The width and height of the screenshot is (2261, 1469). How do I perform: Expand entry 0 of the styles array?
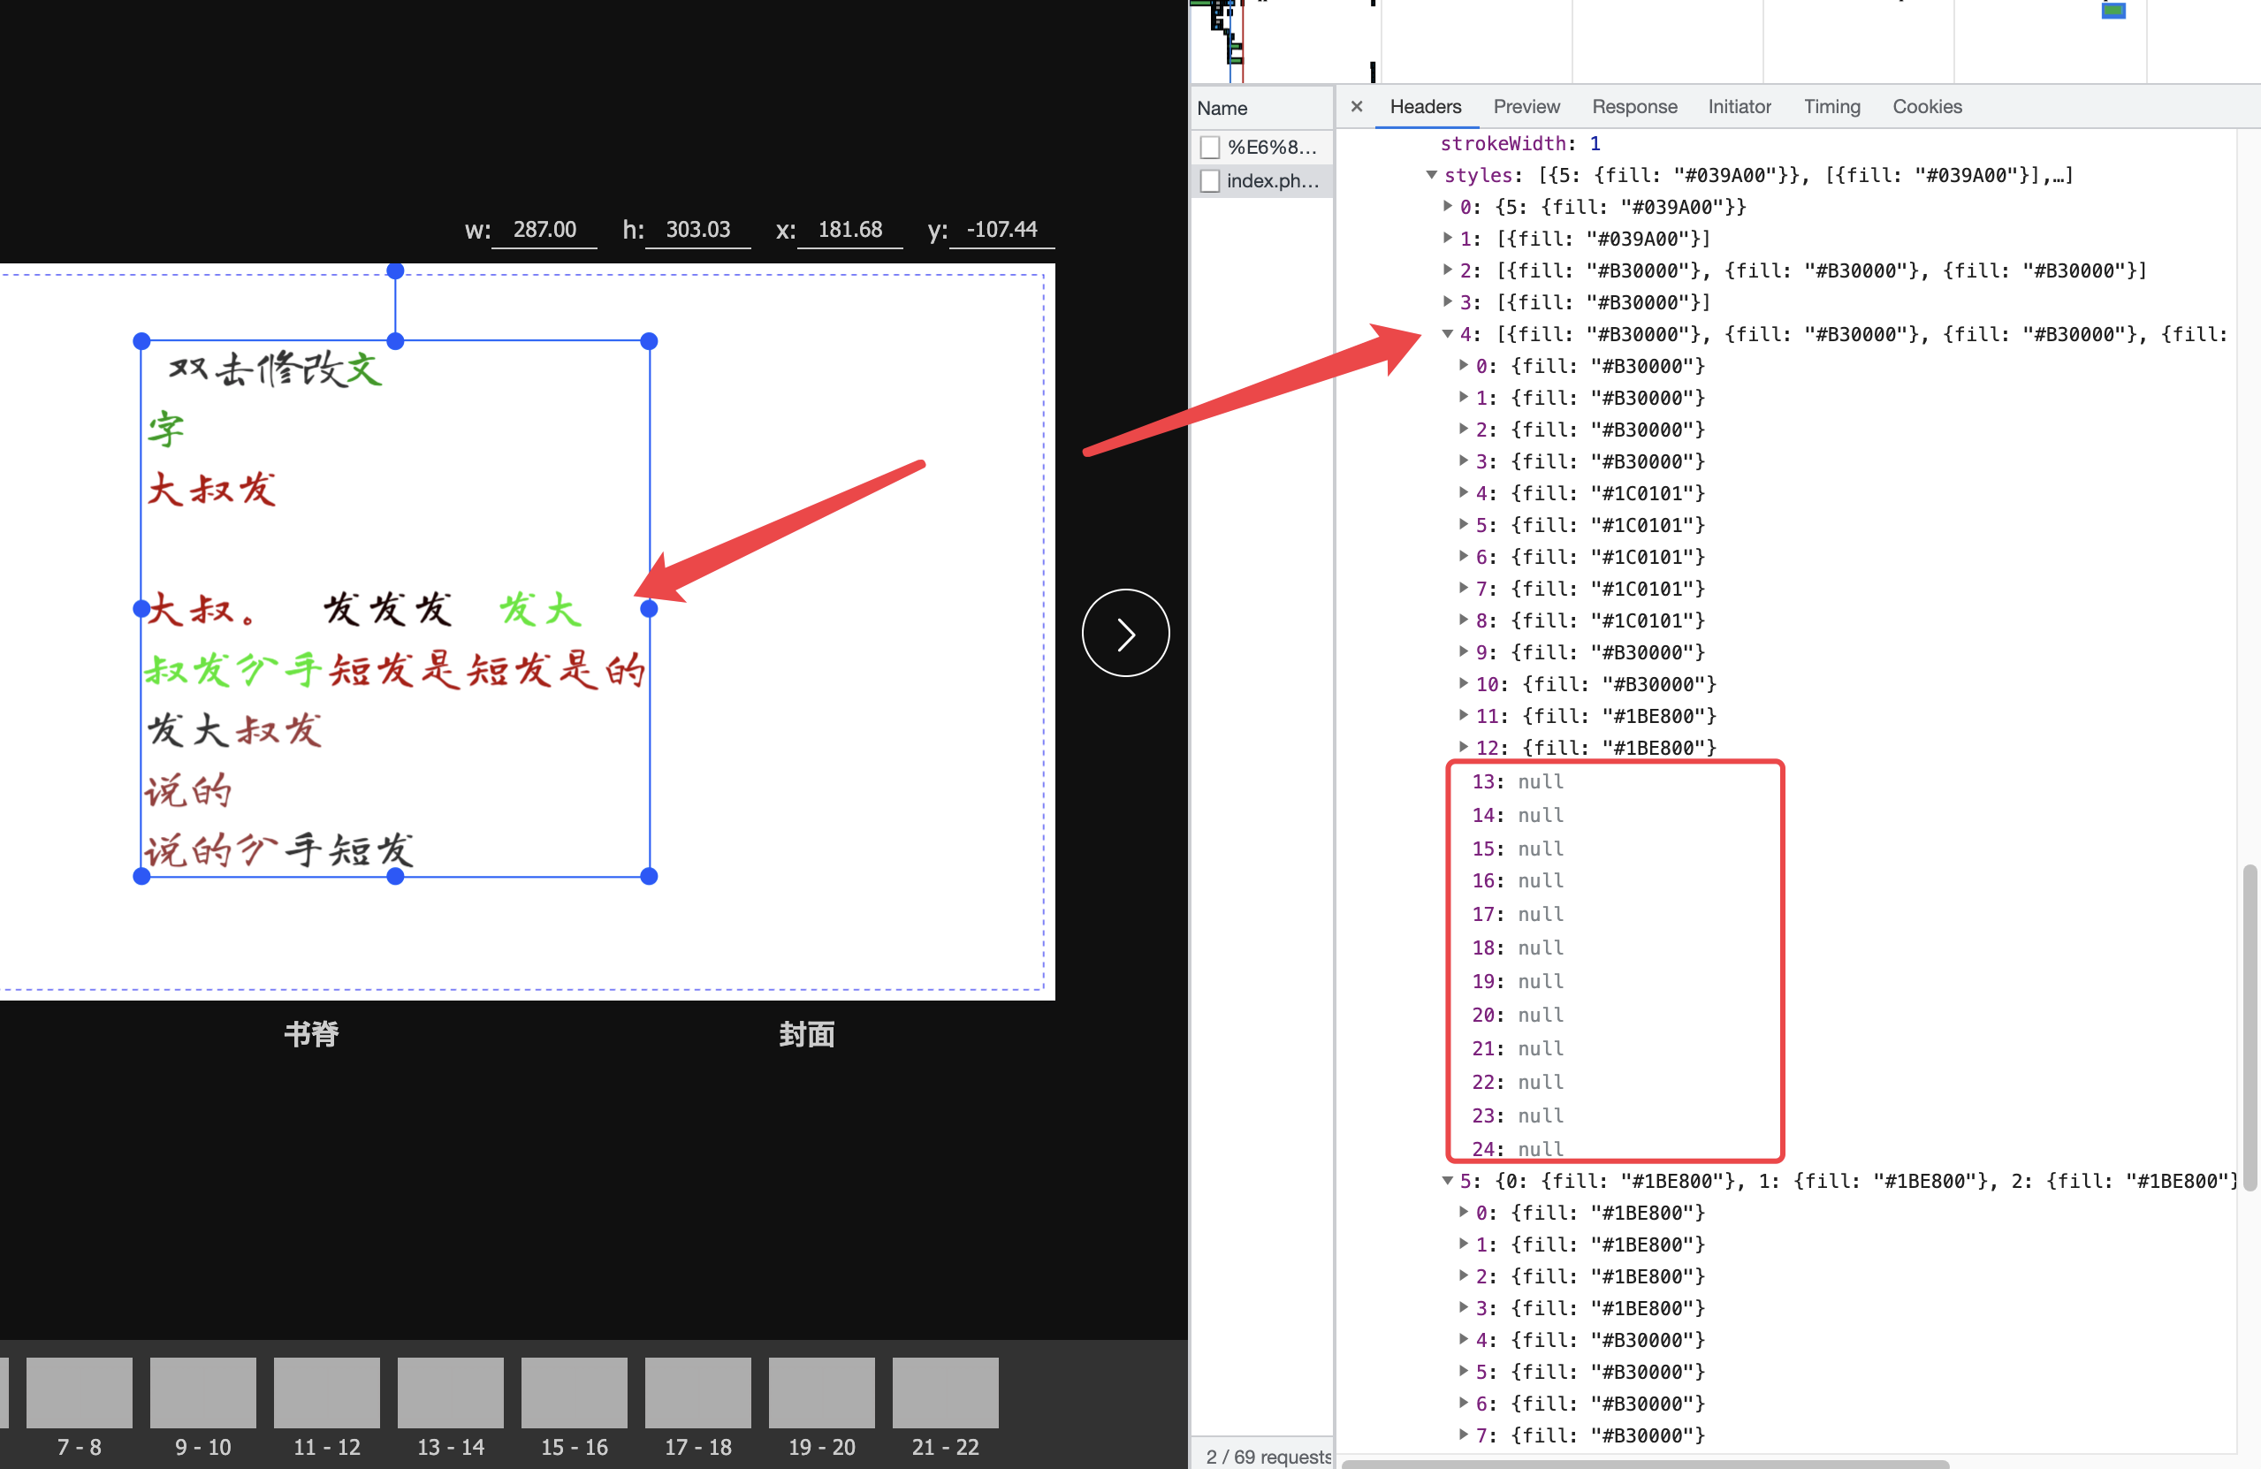click(x=1448, y=206)
